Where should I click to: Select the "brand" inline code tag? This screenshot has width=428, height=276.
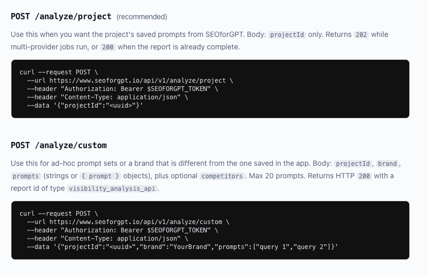pos(387,164)
